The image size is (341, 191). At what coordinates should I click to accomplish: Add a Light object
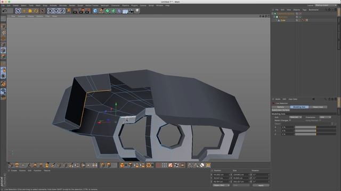(x=137, y=11)
